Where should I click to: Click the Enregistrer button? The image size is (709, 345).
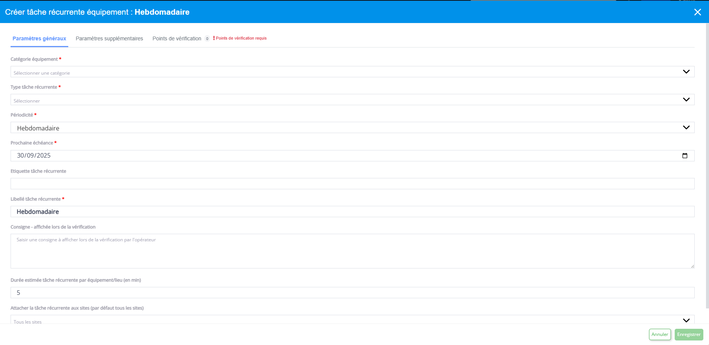click(689, 334)
